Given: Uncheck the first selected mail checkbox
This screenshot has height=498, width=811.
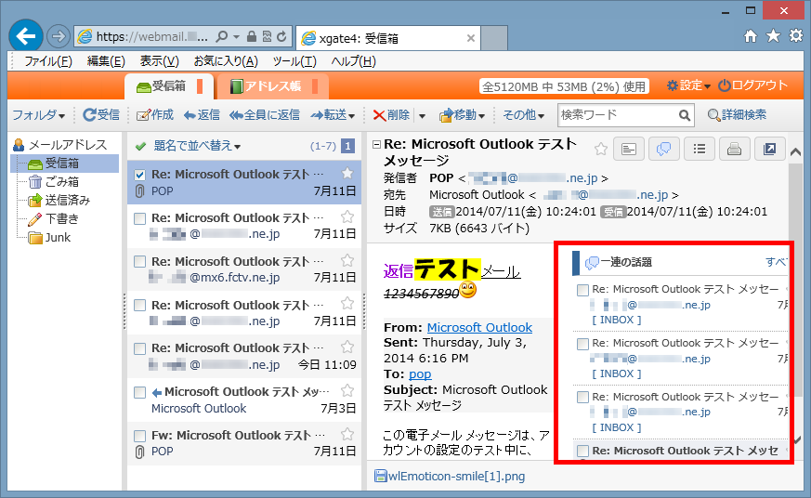Looking at the screenshot, I should [x=139, y=175].
